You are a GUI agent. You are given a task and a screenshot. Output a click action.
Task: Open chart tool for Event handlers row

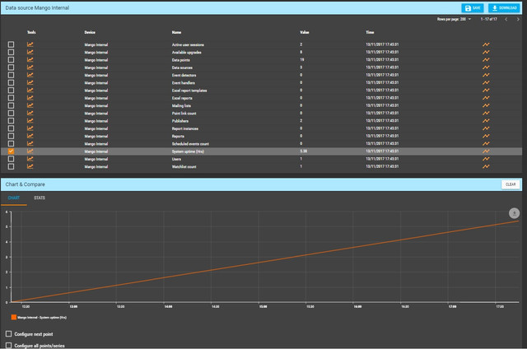pyautogui.click(x=30, y=82)
